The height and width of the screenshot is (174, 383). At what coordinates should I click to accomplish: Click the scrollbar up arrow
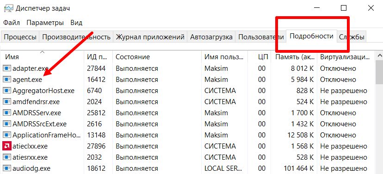tap(380, 56)
